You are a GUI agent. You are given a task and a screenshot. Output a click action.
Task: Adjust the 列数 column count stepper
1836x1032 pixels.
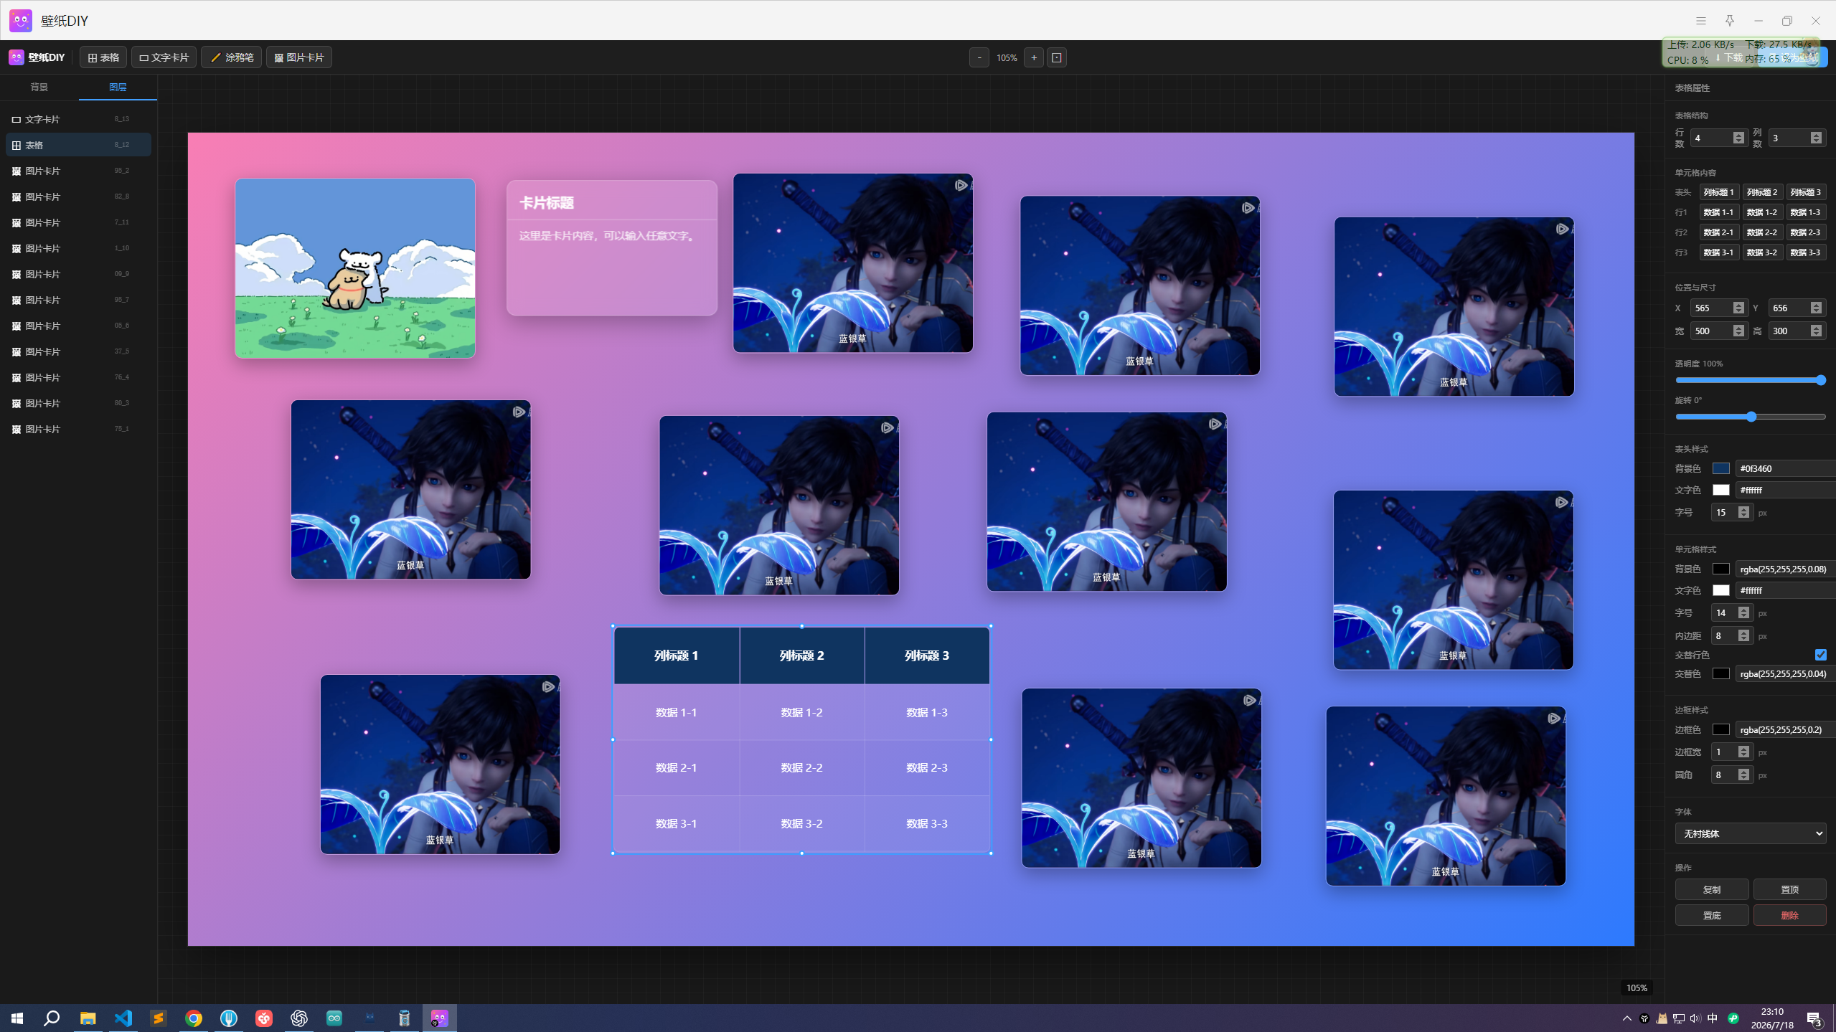[1816, 138]
